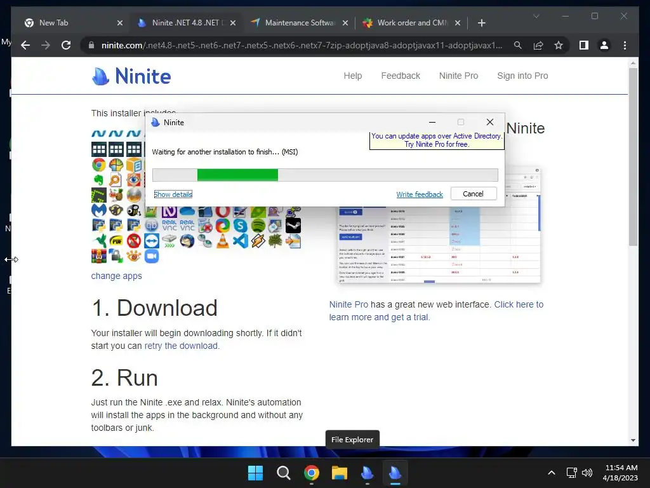Reload the Ninite page
Viewport: 650px width, 488px height.
click(x=66, y=45)
